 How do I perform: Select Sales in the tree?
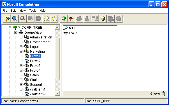tap(34, 75)
